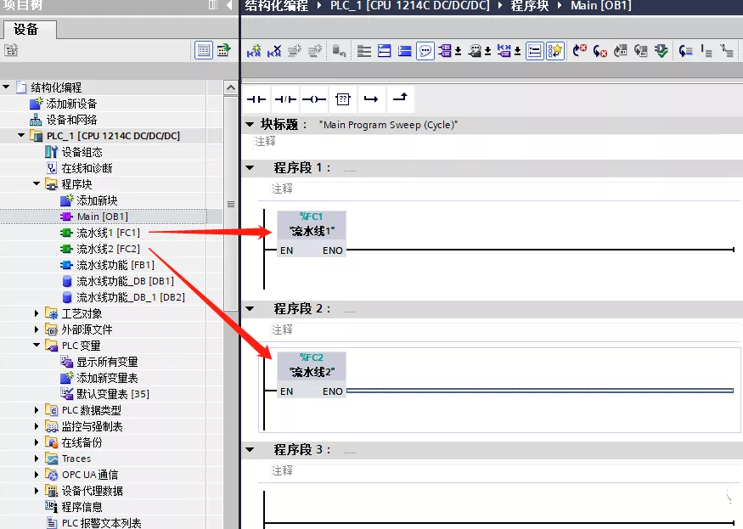Click the open branch icon
This screenshot has height=529, width=743.
point(371,99)
